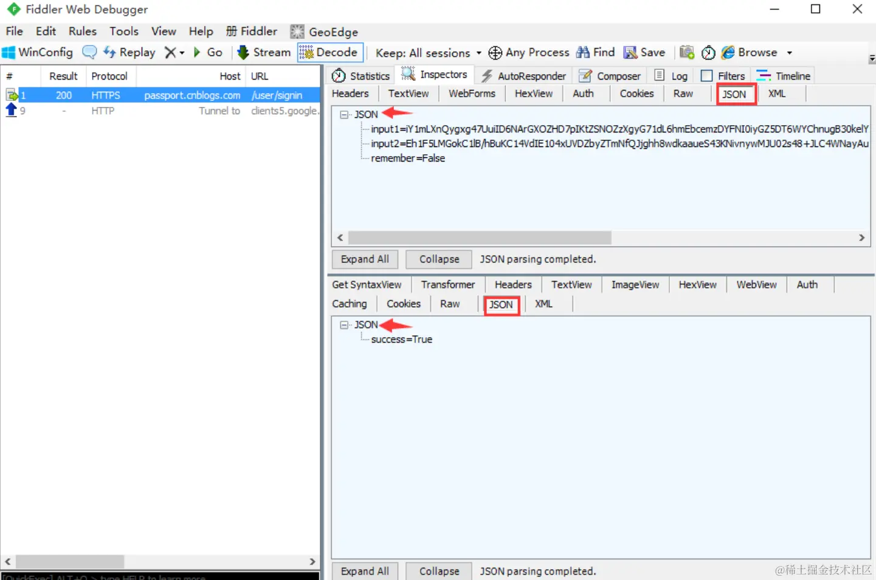The height and width of the screenshot is (580, 876).
Task: Click the toolbar overflow arrow
Action: click(872, 59)
